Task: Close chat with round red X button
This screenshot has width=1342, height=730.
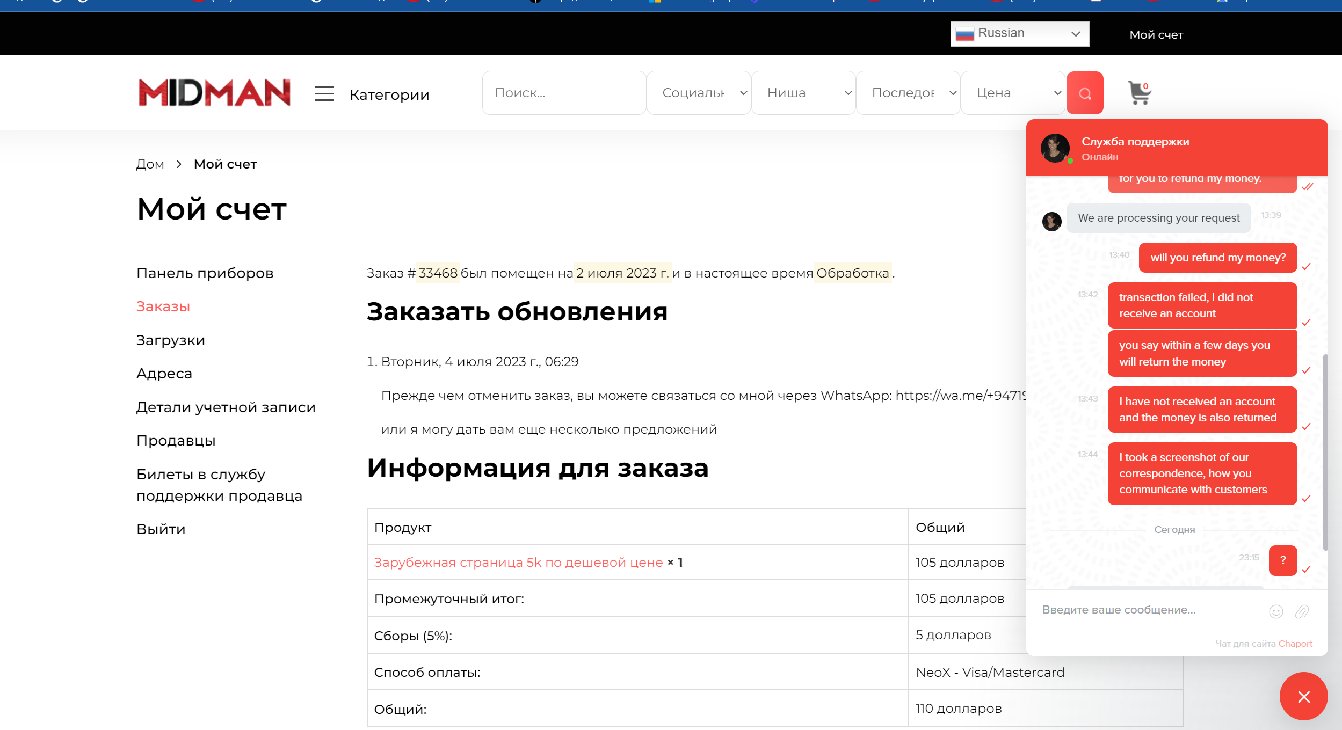Action: coord(1303,696)
